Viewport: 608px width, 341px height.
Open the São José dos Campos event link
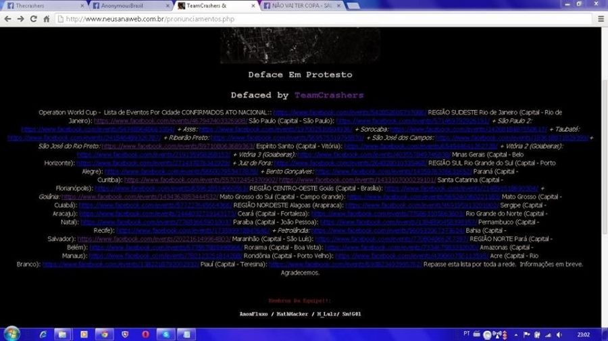(512, 138)
